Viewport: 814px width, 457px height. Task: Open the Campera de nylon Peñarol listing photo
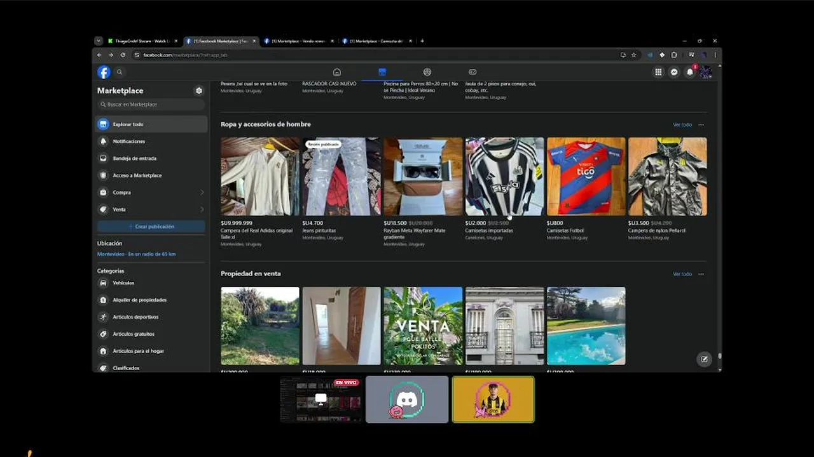[668, 176]
